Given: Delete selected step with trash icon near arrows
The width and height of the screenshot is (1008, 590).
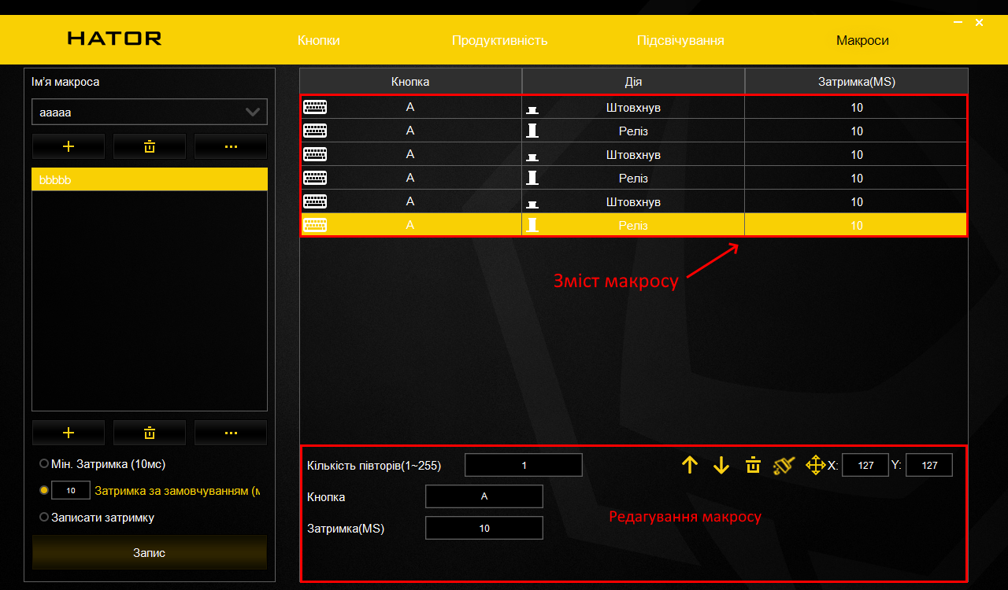Looking at the screenshot, I should click(x=753, y=465).
